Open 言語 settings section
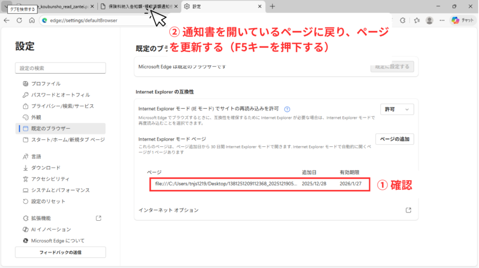Viewport: 479px width, 268px height. tap(60, 157)
